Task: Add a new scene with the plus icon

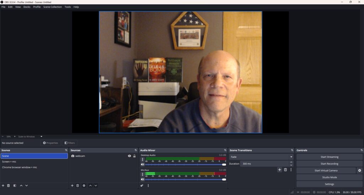Action: click(x=3, y=185)
